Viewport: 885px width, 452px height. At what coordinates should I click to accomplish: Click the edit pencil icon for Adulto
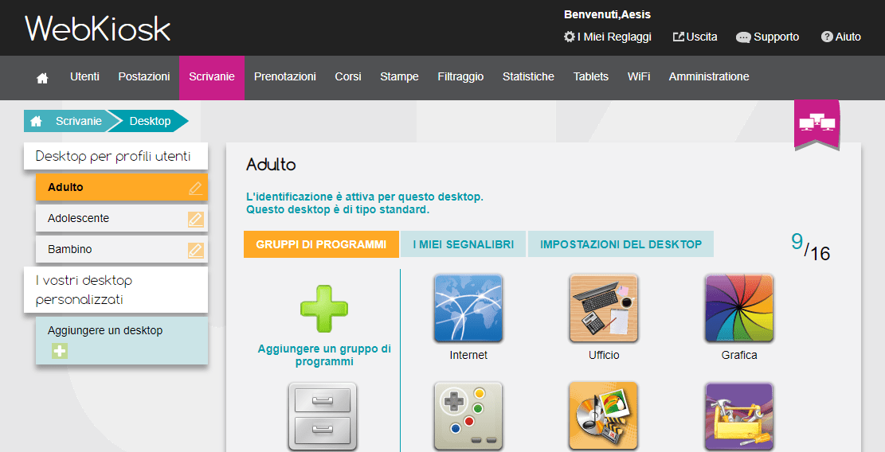(x=195, y=188)
